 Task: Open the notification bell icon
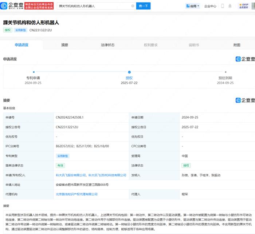click(230, 6)
